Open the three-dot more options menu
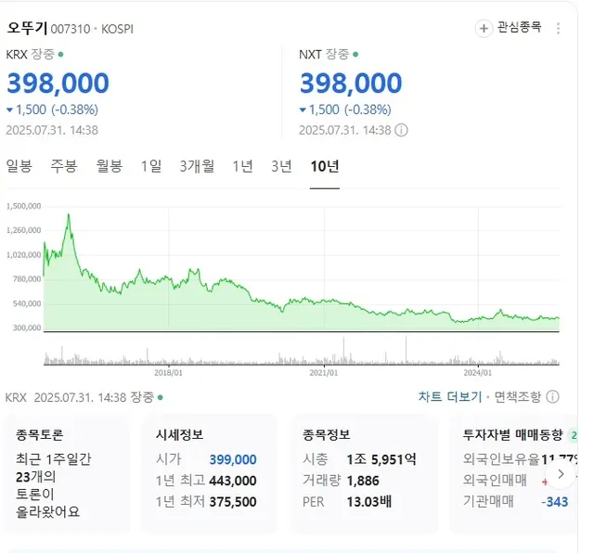The height and width of the screenshot is (553, 594). pyautogui.click(x=558, y=29)
